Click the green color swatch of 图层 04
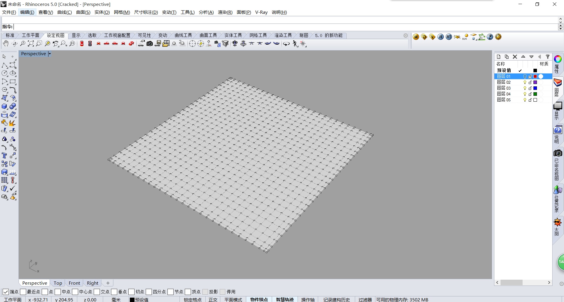 [x=535, y=94]
